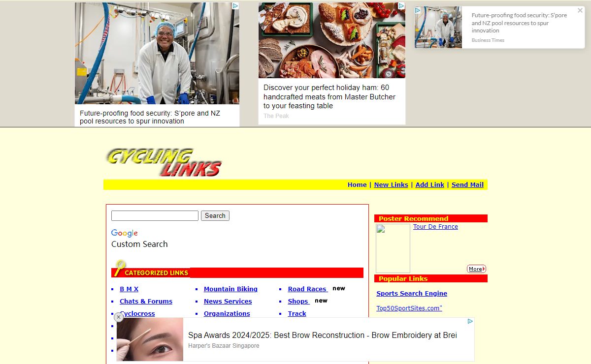The height and width of the screenshot is (364, 591).
Task: Click 'Business Times' source label
Action: click(x=488, y=40)
